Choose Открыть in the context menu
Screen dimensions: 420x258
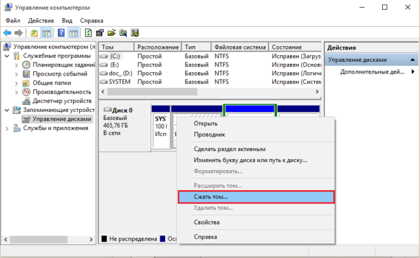[256, 123]
